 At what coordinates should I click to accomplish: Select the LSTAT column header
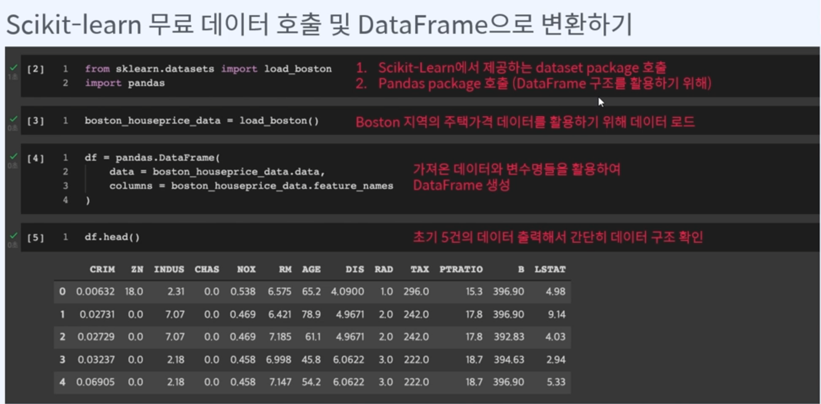(x=550, y=270)
